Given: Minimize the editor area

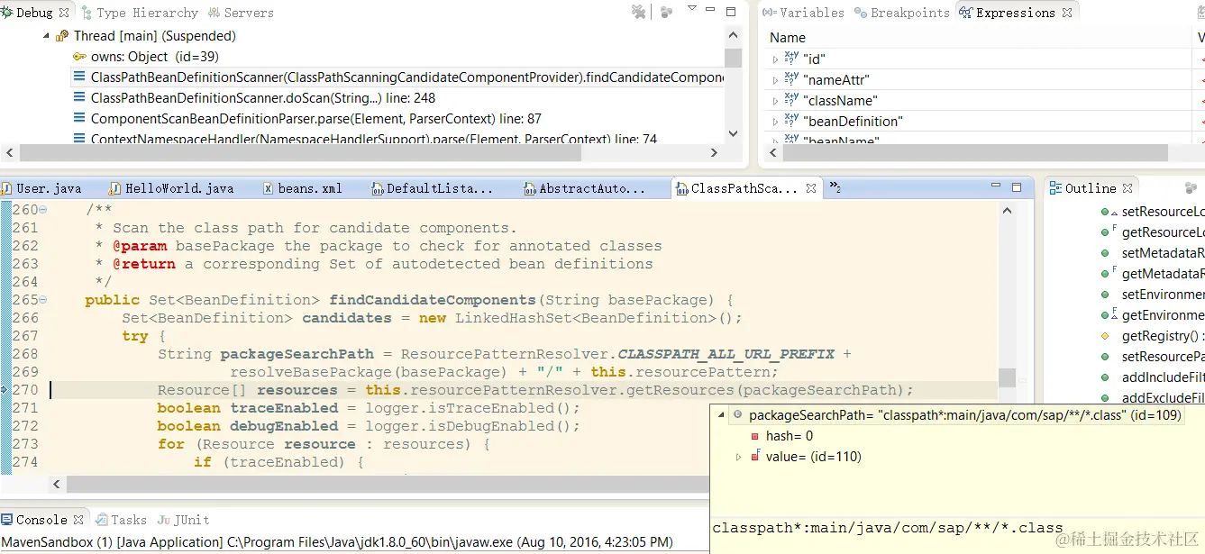Looking at the screenshot, I should point(998,187).
